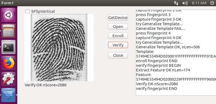Click the Form1 window title
This screenshot has width=216, height=104.
click(7, 3)
